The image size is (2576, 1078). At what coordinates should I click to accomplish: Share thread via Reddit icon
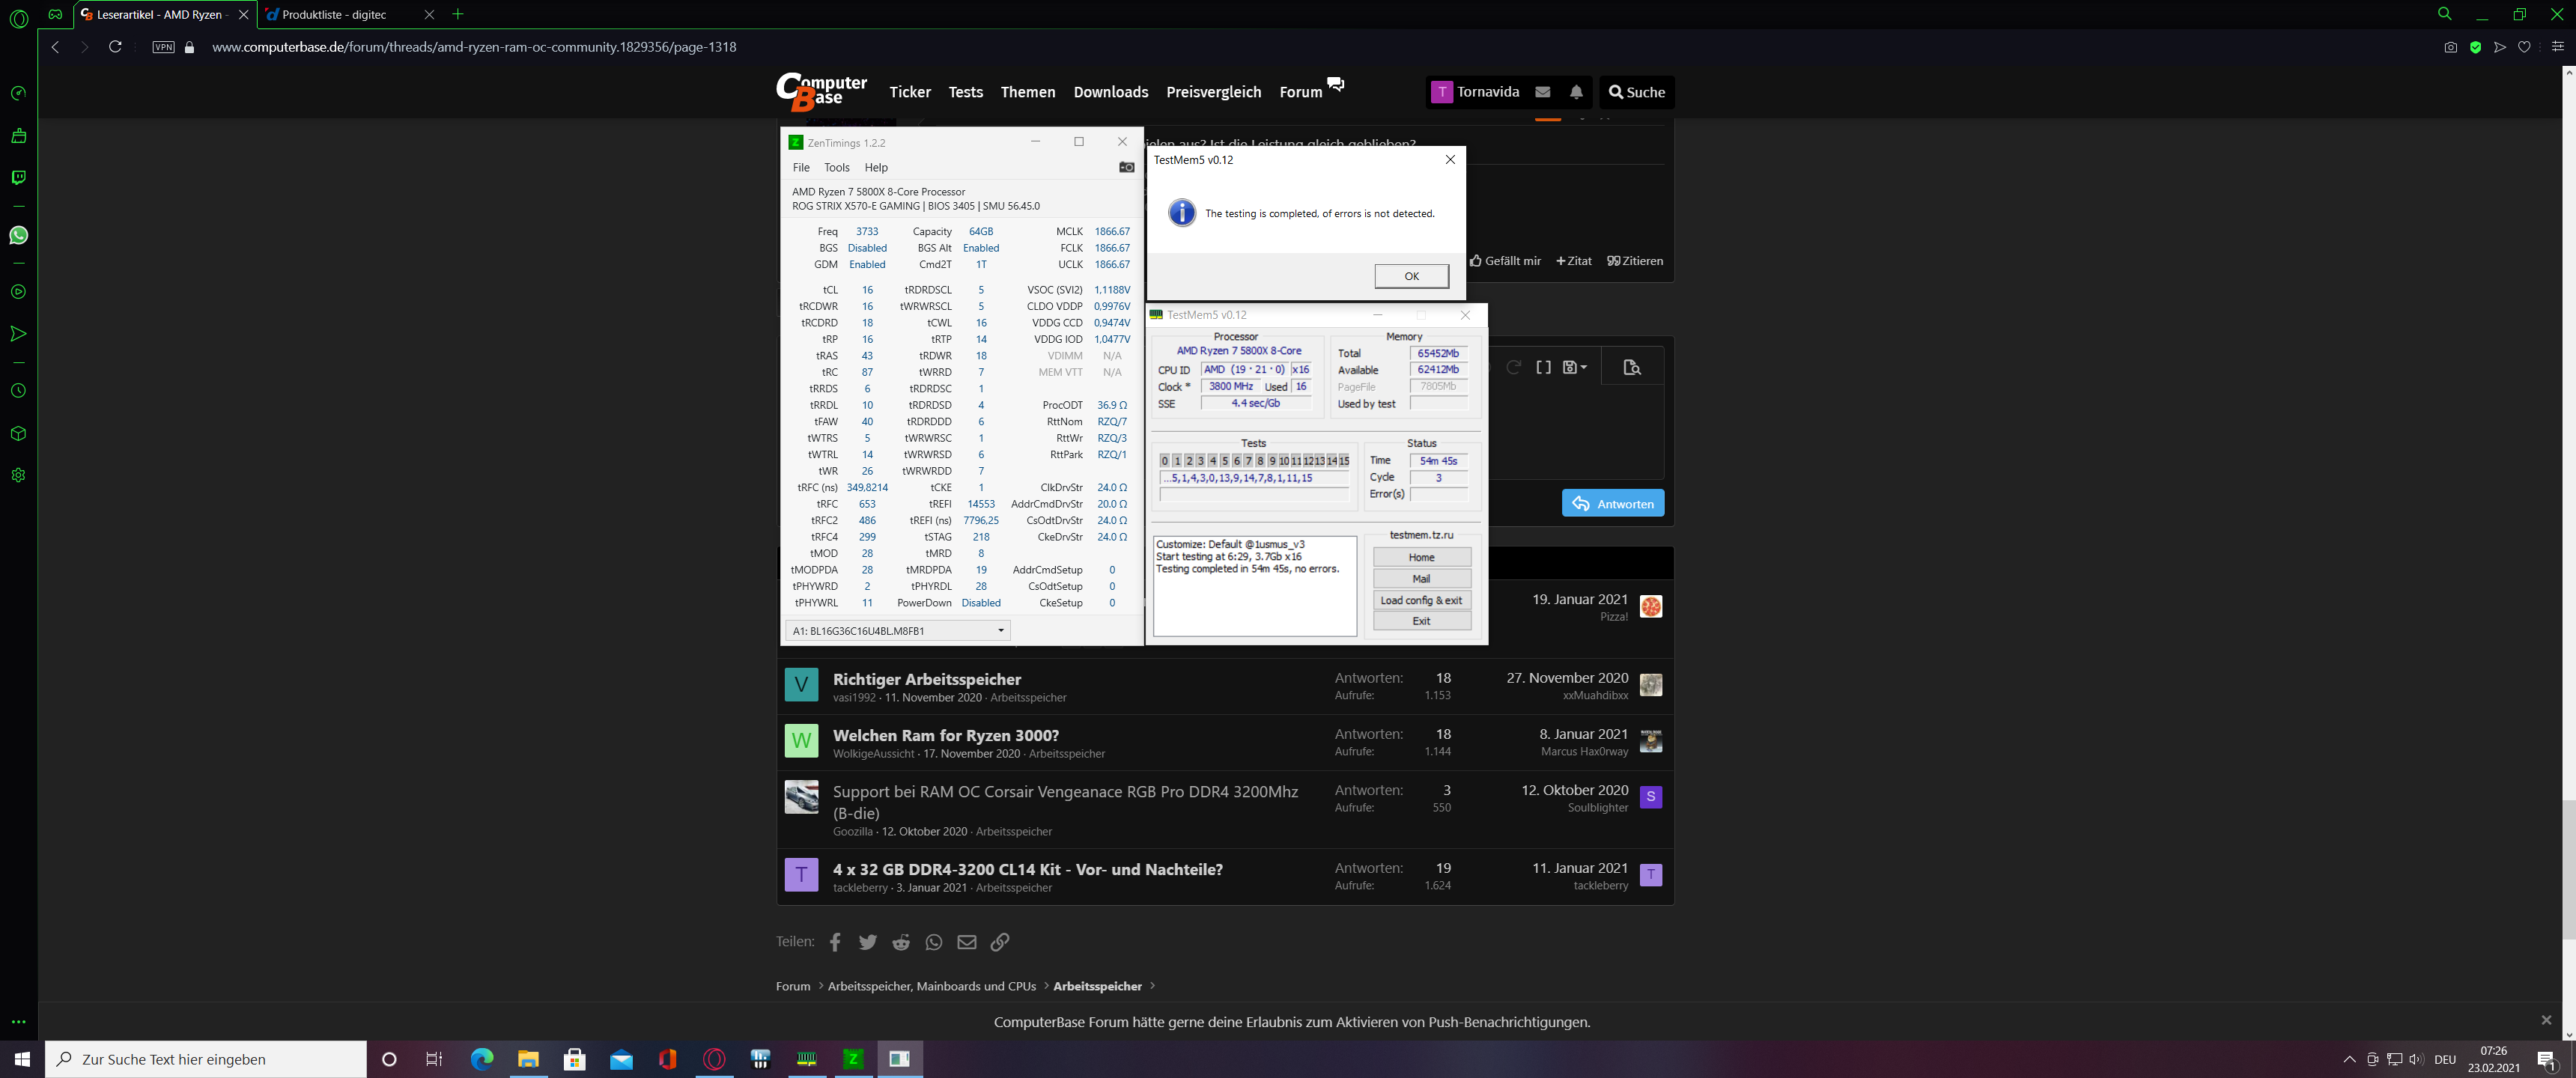click(901, 942)
